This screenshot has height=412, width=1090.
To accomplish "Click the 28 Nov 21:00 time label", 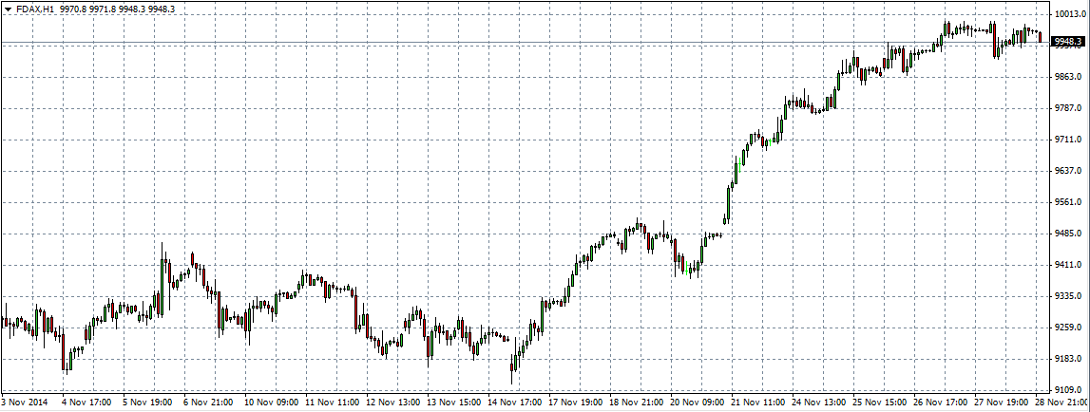I will tap(1060, 403).
